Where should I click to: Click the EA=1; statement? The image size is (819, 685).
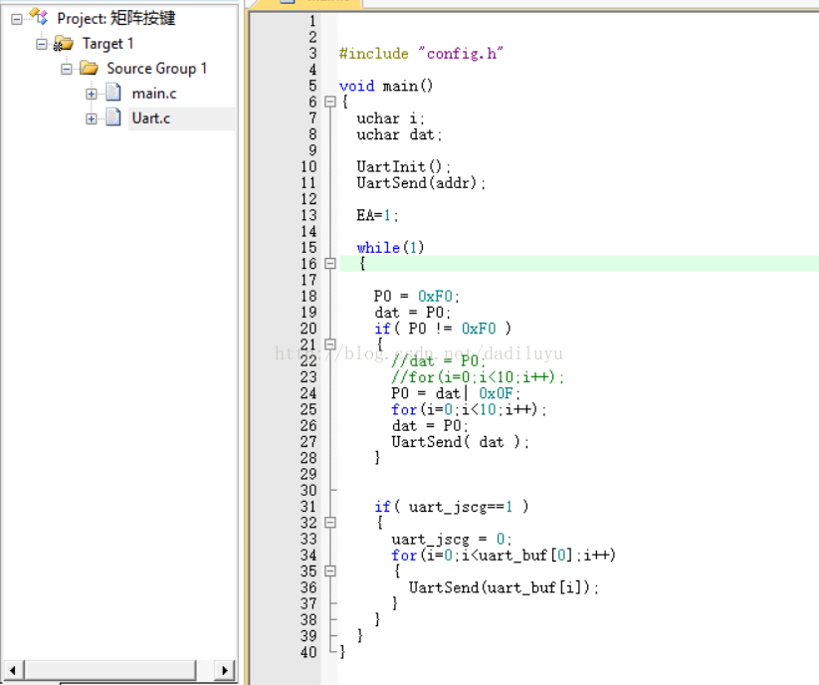pyautogui.click(x=377, y=215)
